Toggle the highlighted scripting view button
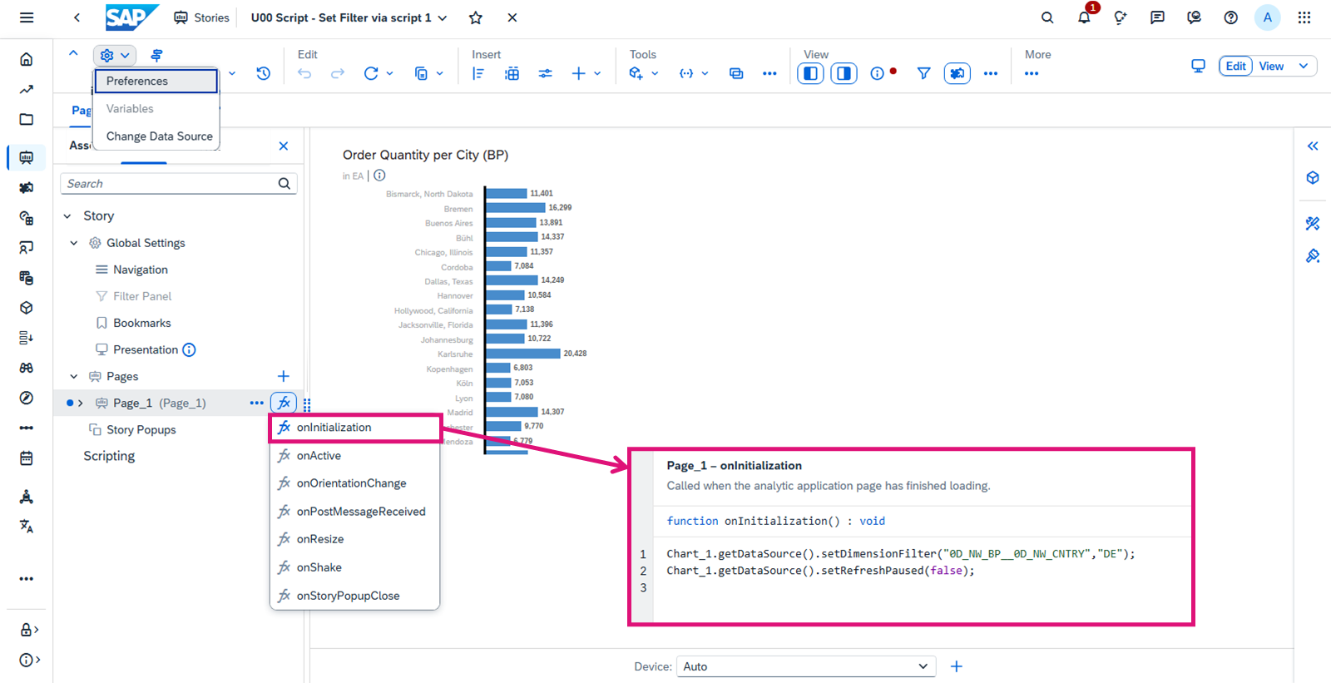 (x=957, y=73)
